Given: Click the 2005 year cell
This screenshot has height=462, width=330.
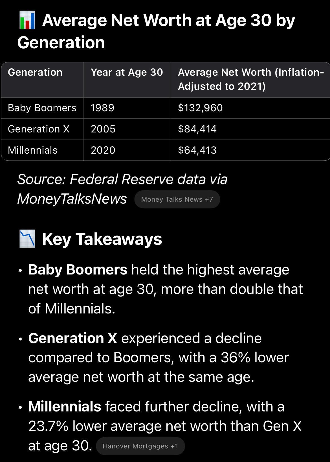Looking at the screenshot, I should pyautogui.click(x=103, y=129).
